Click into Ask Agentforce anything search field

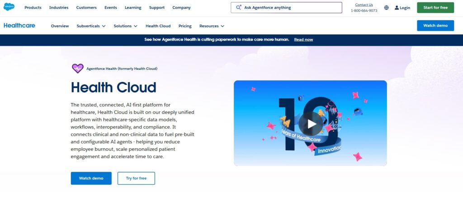pyautogui.click(x=286, y=8)
